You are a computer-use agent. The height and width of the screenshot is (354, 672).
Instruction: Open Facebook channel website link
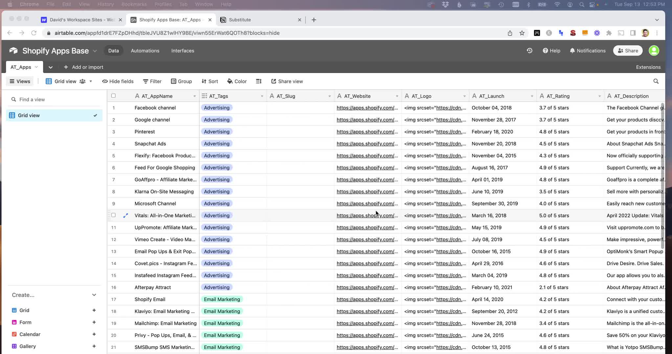click(x=367, y=108)
